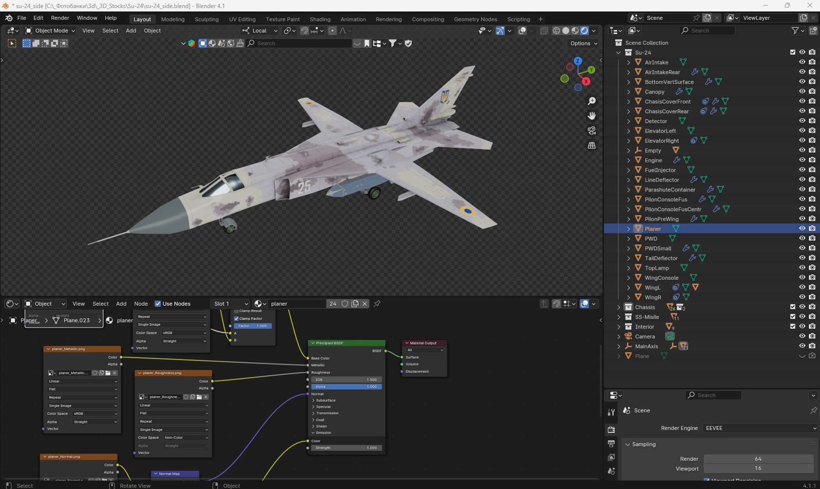The image size is (820, 489).
Task: Click the X axis on navigation gizmo
Action: pos(586,81)
